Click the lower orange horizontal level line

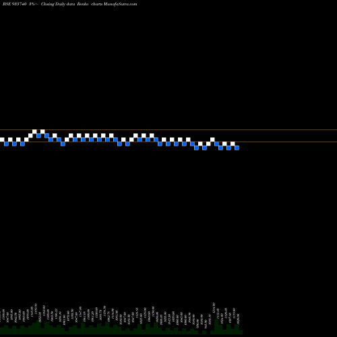tap(168, 142)
